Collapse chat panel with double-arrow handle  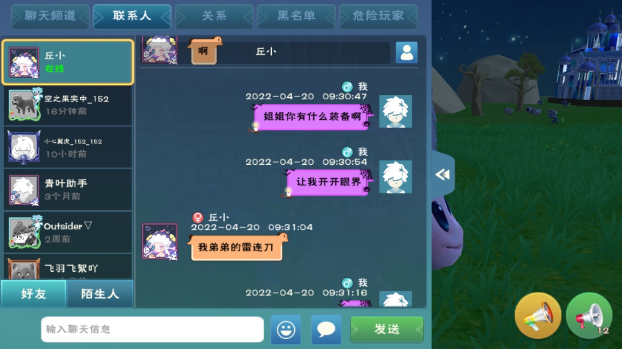pyautogui.click(x=442, y=174)
